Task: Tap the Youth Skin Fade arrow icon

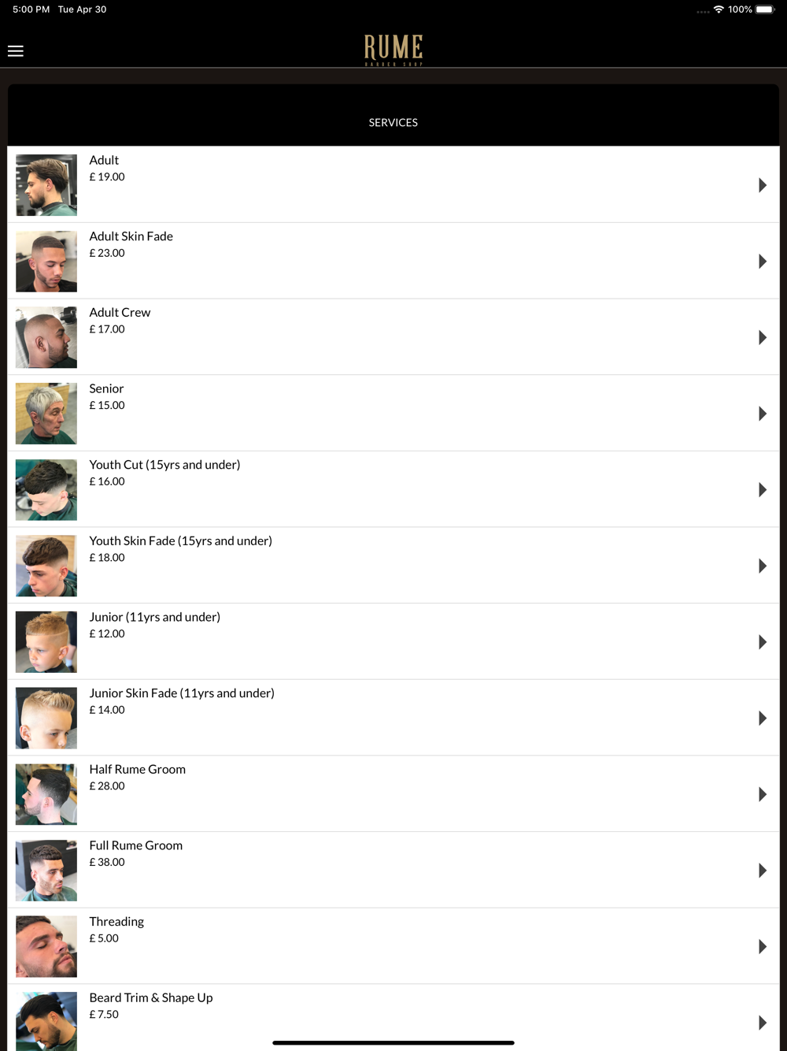Action: 762,566
